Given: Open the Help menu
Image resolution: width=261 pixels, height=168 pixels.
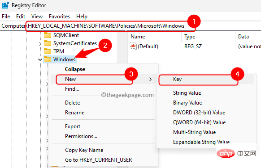Looking at the screenshot, I should [82, 17].
